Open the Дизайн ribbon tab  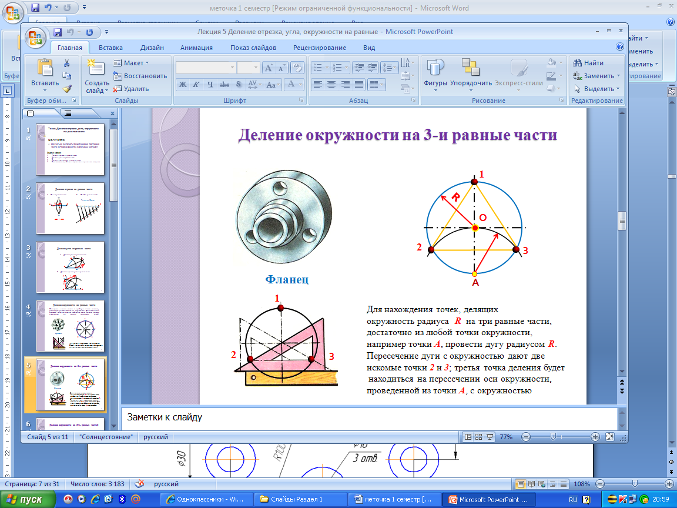(x=152, y=48)
